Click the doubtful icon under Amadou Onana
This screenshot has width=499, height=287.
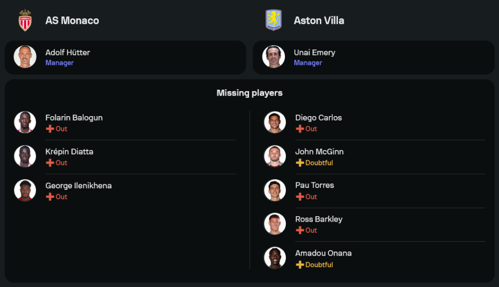pos(300,265)
